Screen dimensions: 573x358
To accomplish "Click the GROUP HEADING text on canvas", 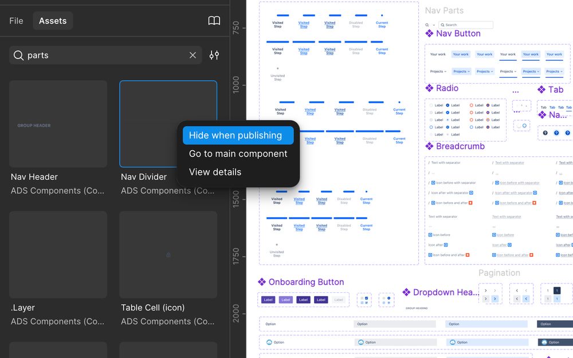I will [x=417, y=308].
